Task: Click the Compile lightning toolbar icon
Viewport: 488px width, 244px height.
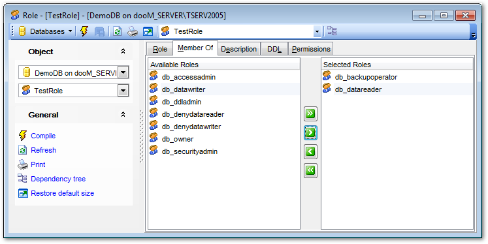Action: (x=84, y=31)
